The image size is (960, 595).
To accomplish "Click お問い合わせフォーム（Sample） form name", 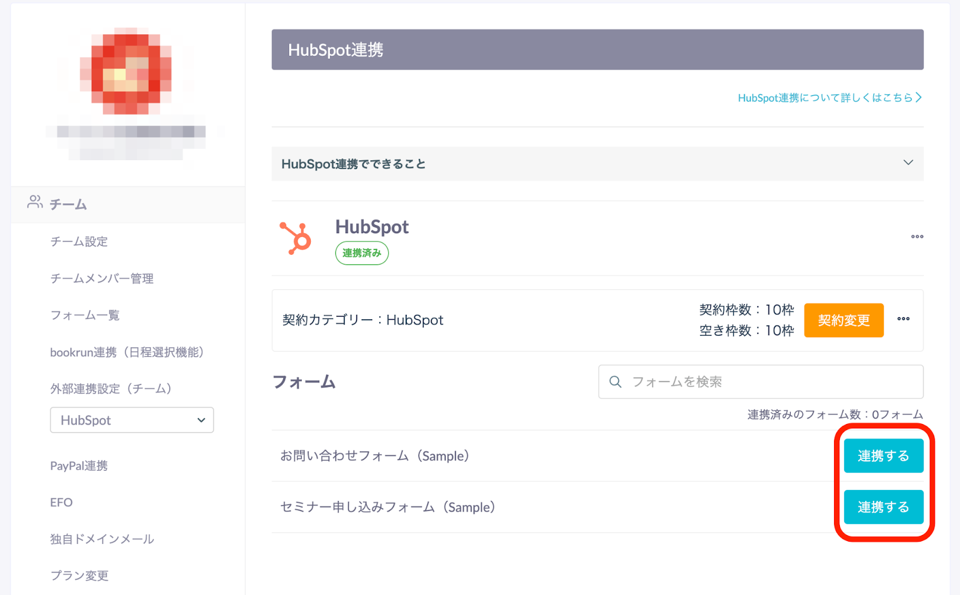I will click(375, 456).
